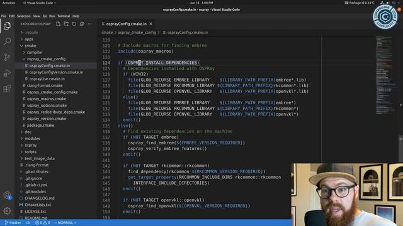Click ospray_cmake_config breadcrumb segment

point(137,33)
